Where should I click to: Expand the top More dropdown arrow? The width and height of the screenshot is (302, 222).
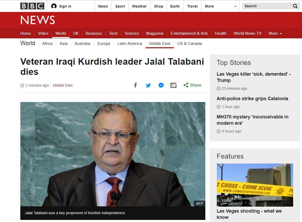pos(235,6)
